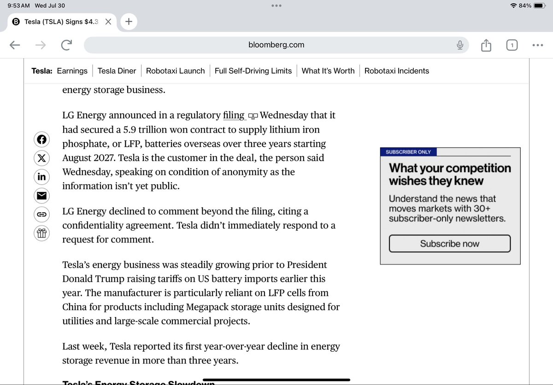Viewport: 553px width, 385px height.
Task: Tap the bloomberg.com address bar
Action: (x=276, y=45)
